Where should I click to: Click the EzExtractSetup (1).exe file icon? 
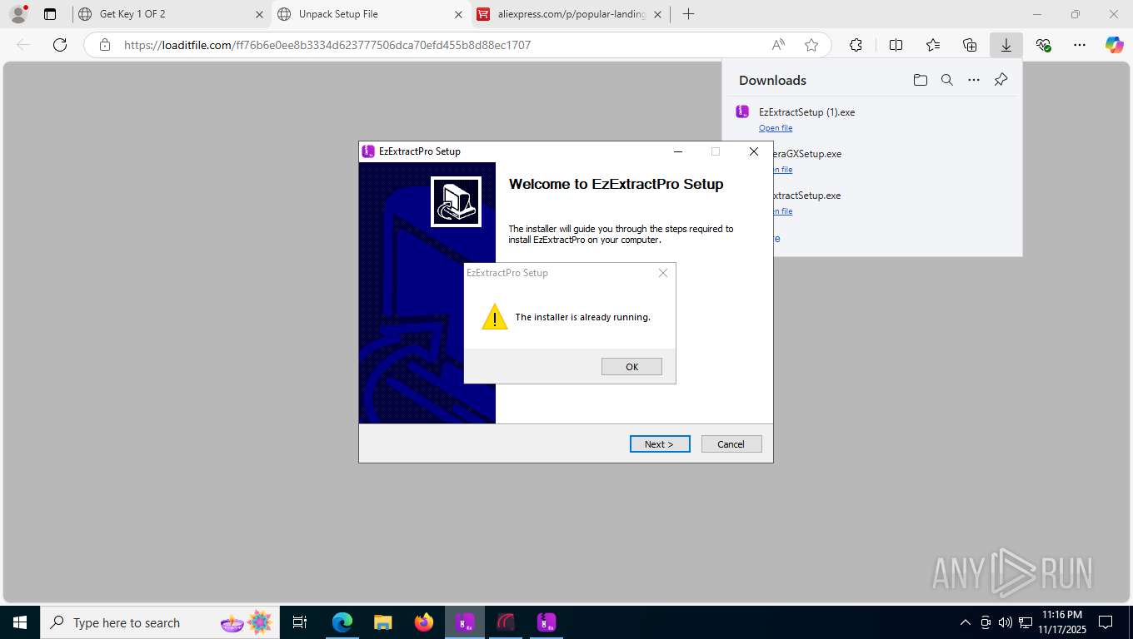click(742, 111)
